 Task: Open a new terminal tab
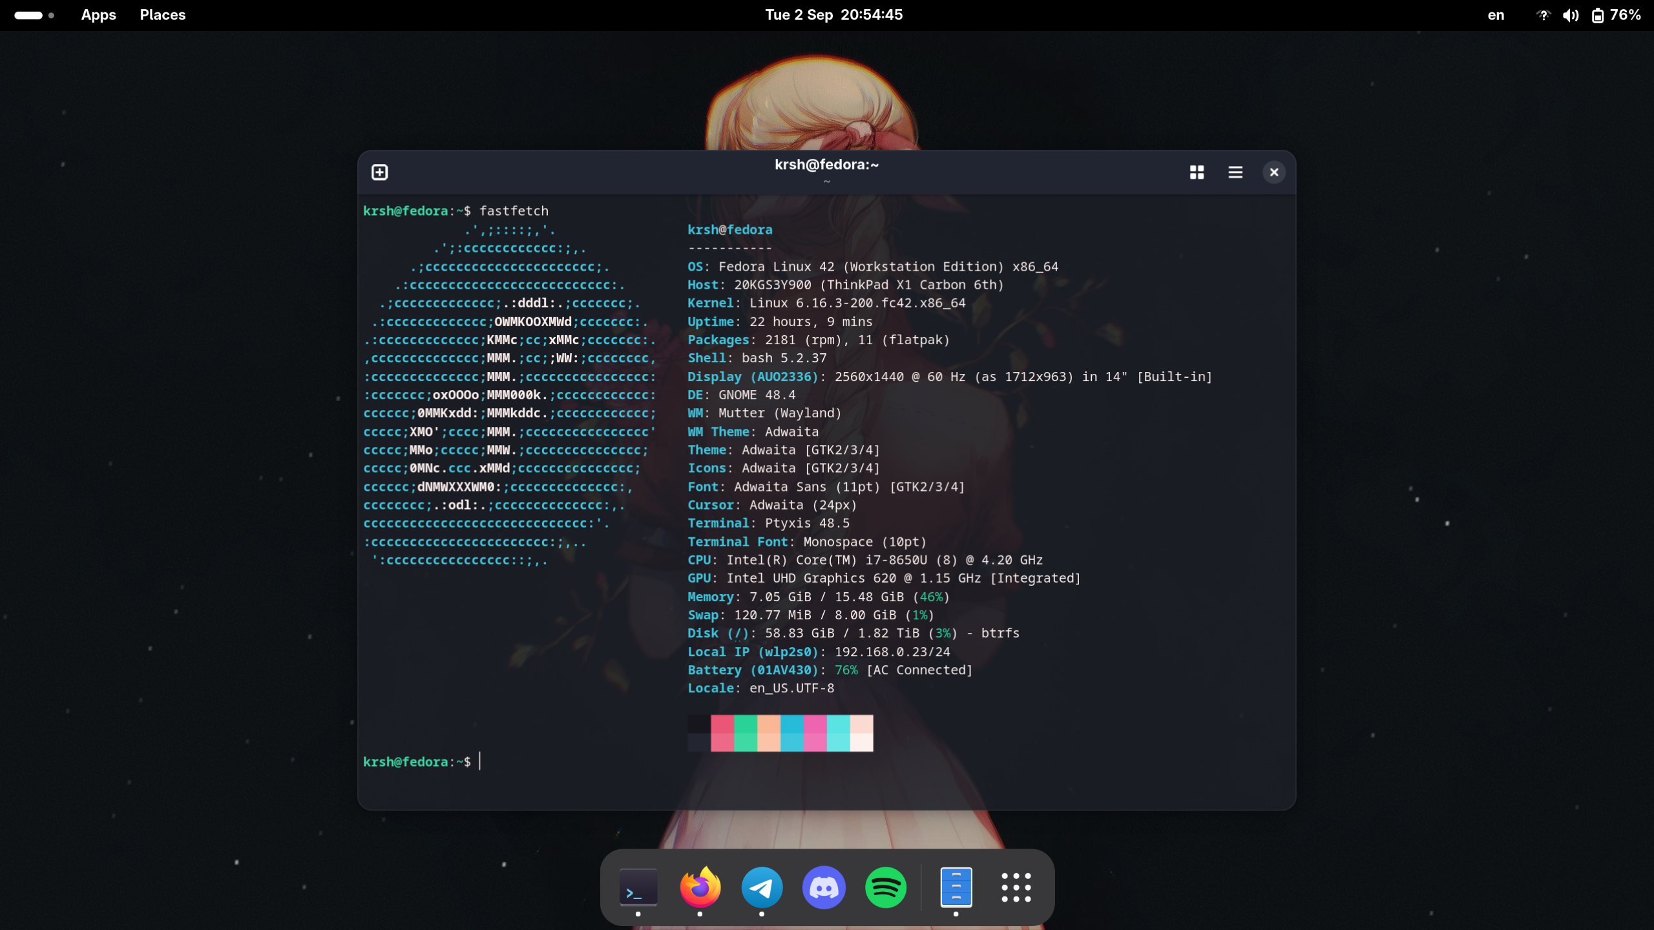[379, 172]
